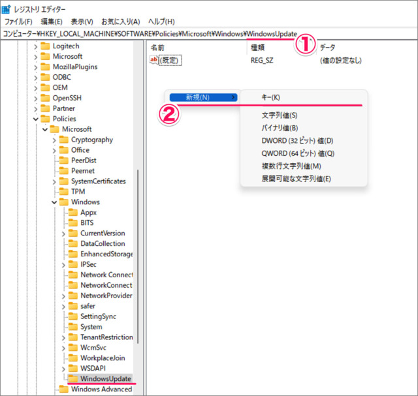The image size is (418, 396).
Task: Click the MozillaPlugins folder icon
Action: (x=45, y=67)
